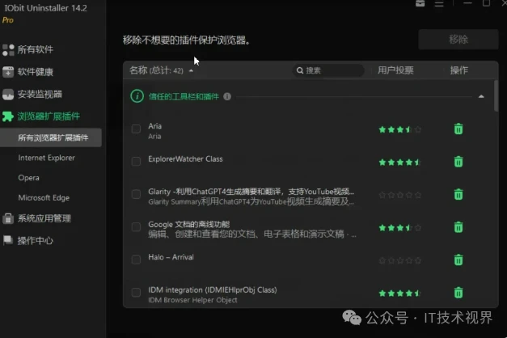This screenshot has height=338, width=507.
Task: Click the 名称 (总计: 42) header
Action: pyautogui.click(x=157, y=70)
